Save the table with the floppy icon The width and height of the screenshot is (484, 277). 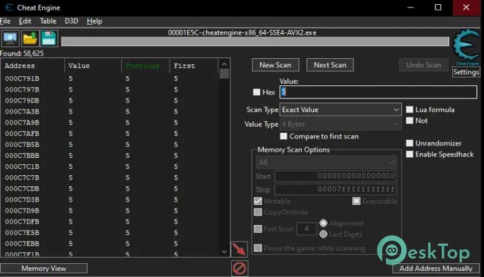point(49,39)
